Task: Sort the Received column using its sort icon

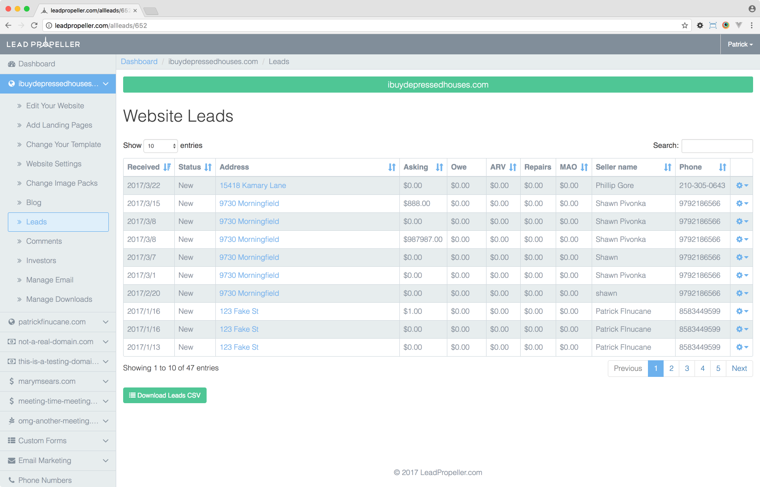Action: point(167,167)
